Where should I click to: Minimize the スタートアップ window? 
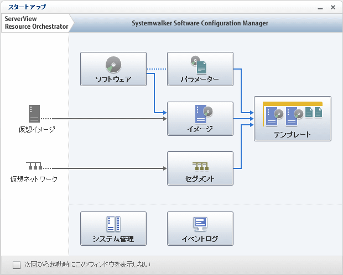coord(320,7)
